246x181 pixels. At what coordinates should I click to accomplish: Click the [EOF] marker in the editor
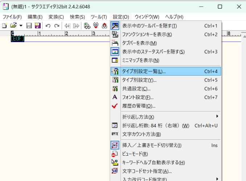[x=17, y=39]
